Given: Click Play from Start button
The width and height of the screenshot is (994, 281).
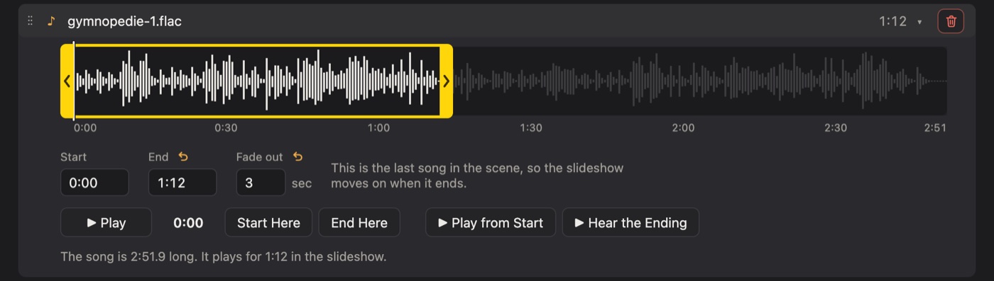Looking at the screenshot, I should (x=491, y=222).
